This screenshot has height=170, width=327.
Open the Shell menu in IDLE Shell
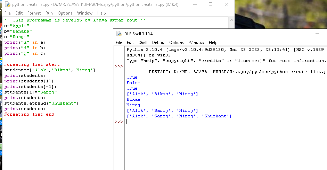(x=143, y=43)
